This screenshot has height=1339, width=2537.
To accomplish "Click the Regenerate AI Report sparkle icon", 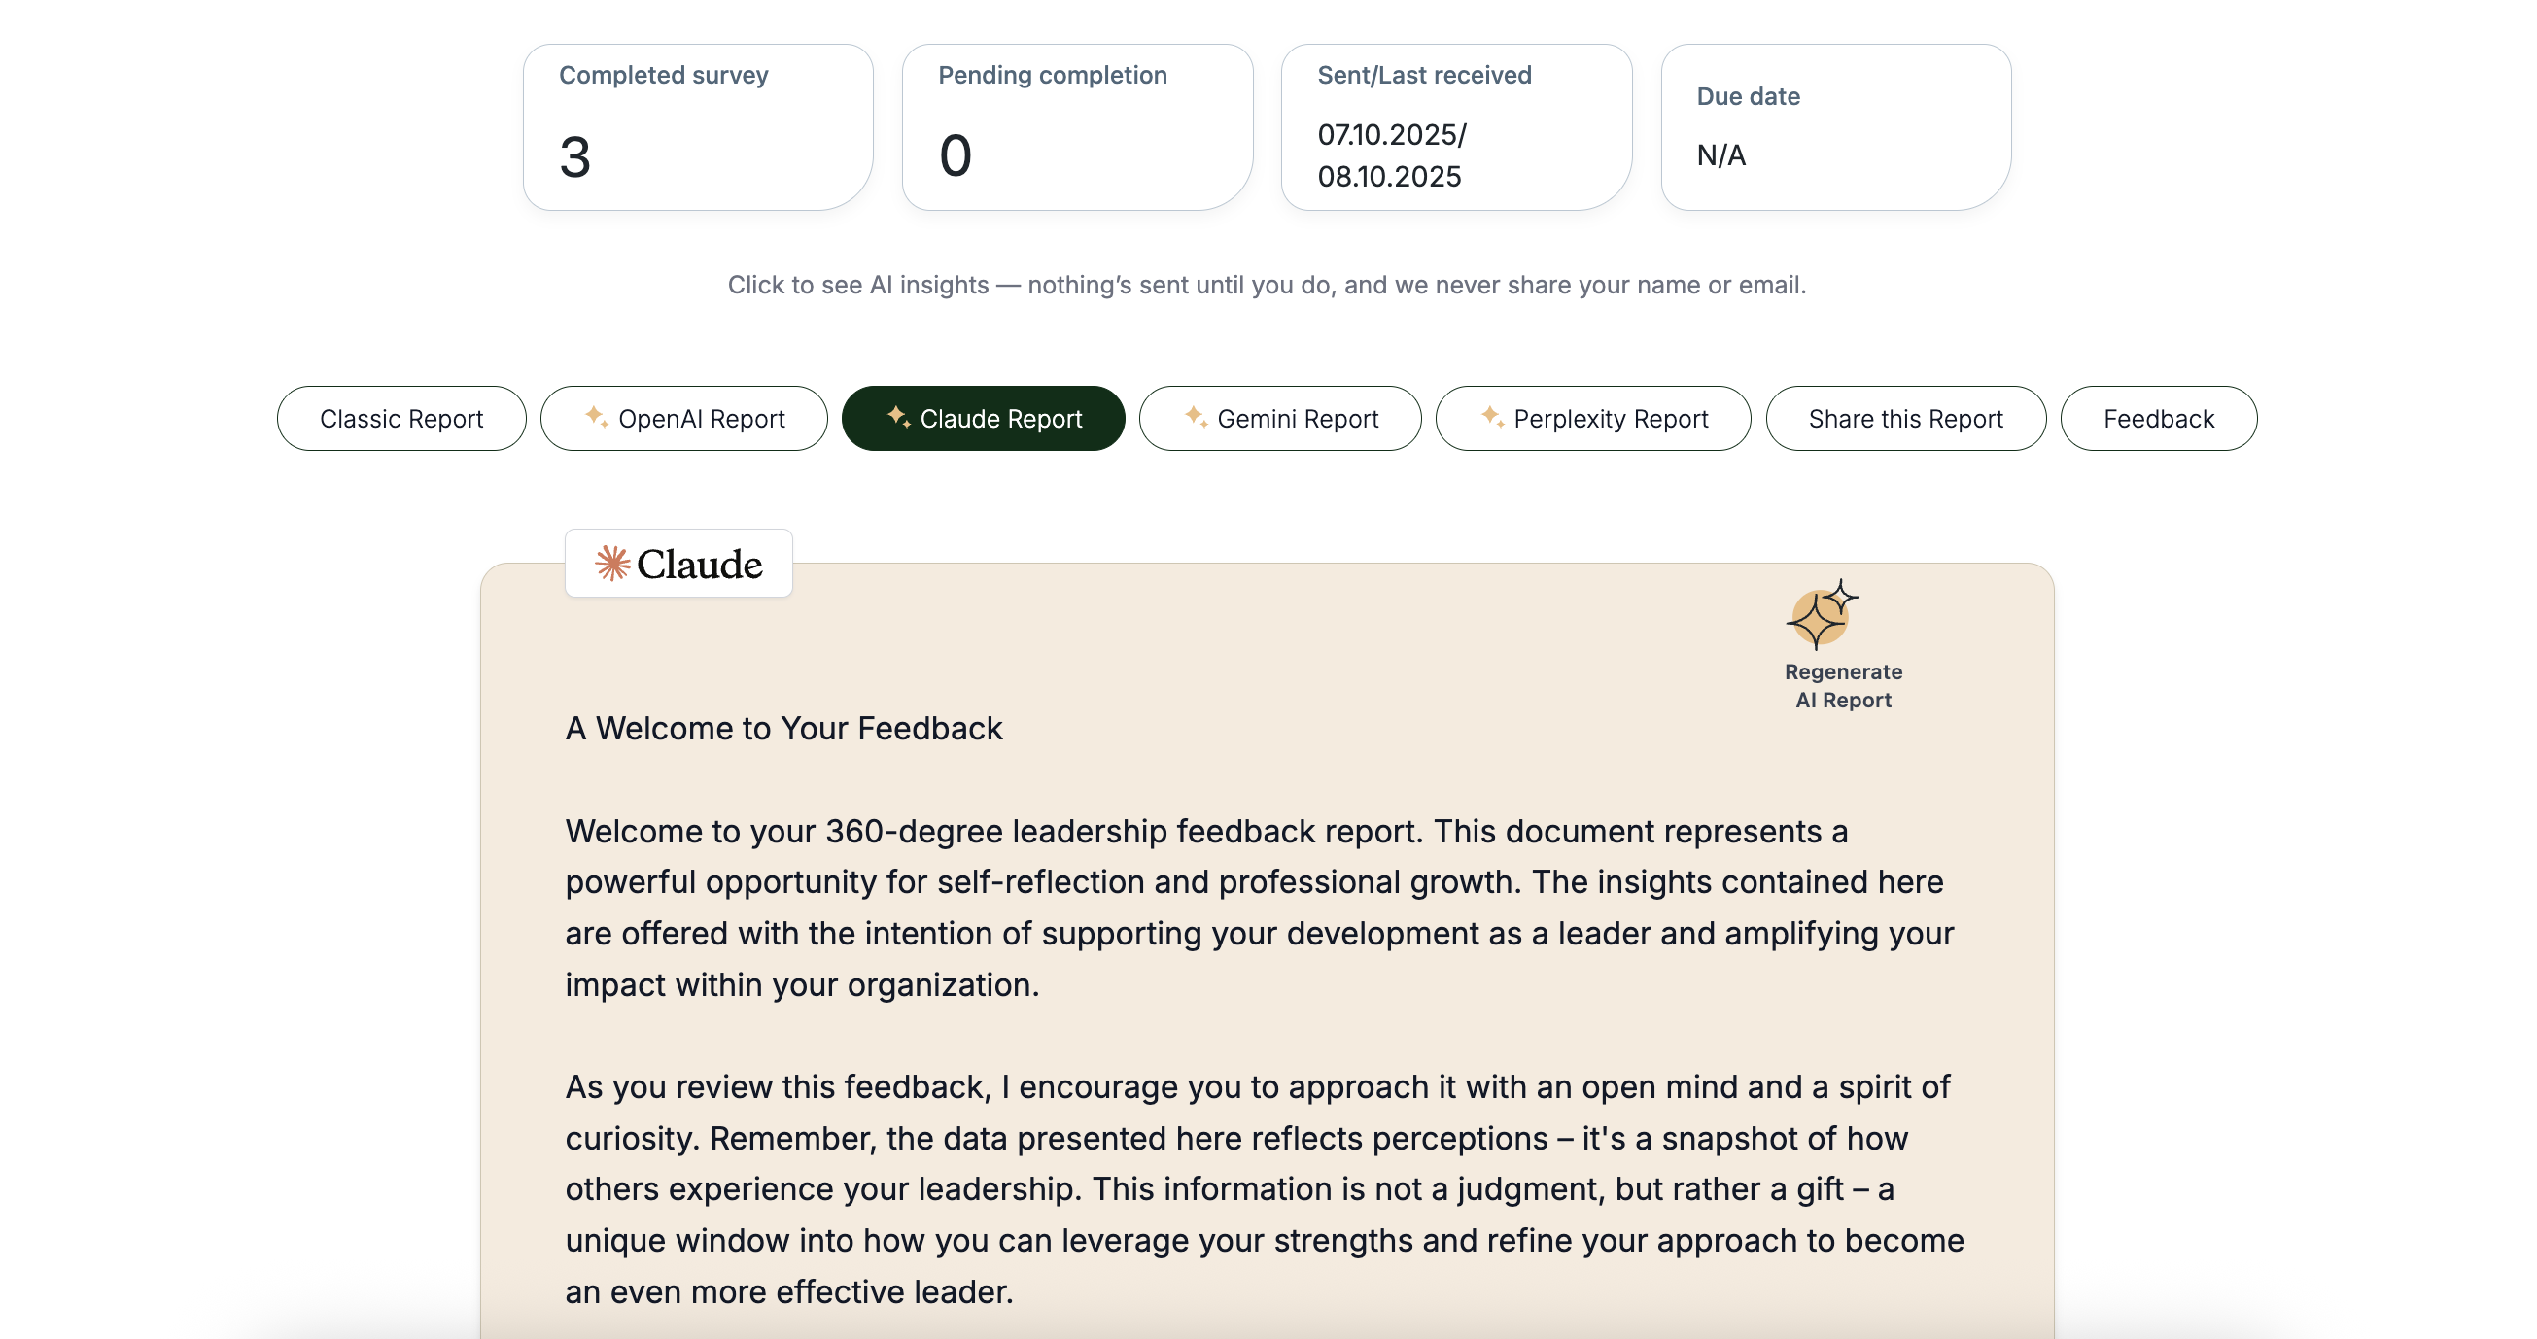I will [x=1820, y=615].
